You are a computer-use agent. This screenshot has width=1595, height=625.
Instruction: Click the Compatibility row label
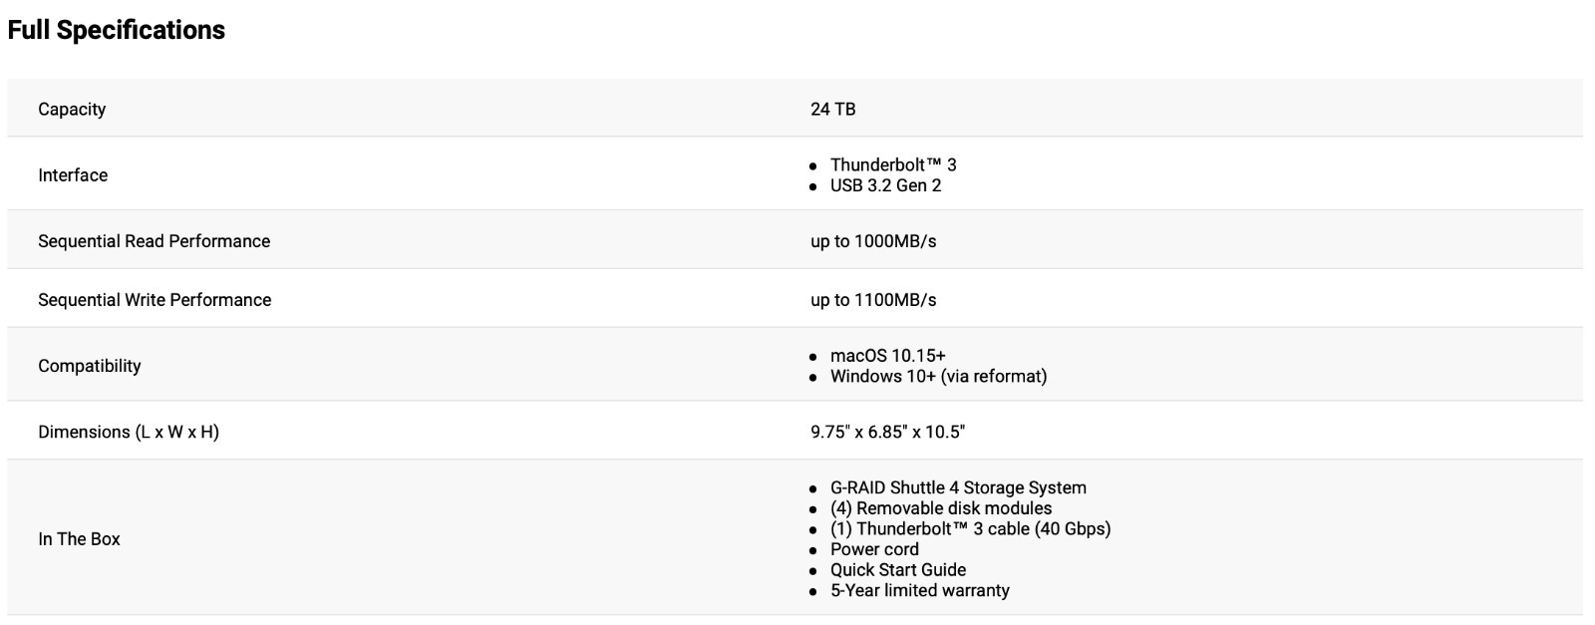pyautogui.click(x=90, y=366)
